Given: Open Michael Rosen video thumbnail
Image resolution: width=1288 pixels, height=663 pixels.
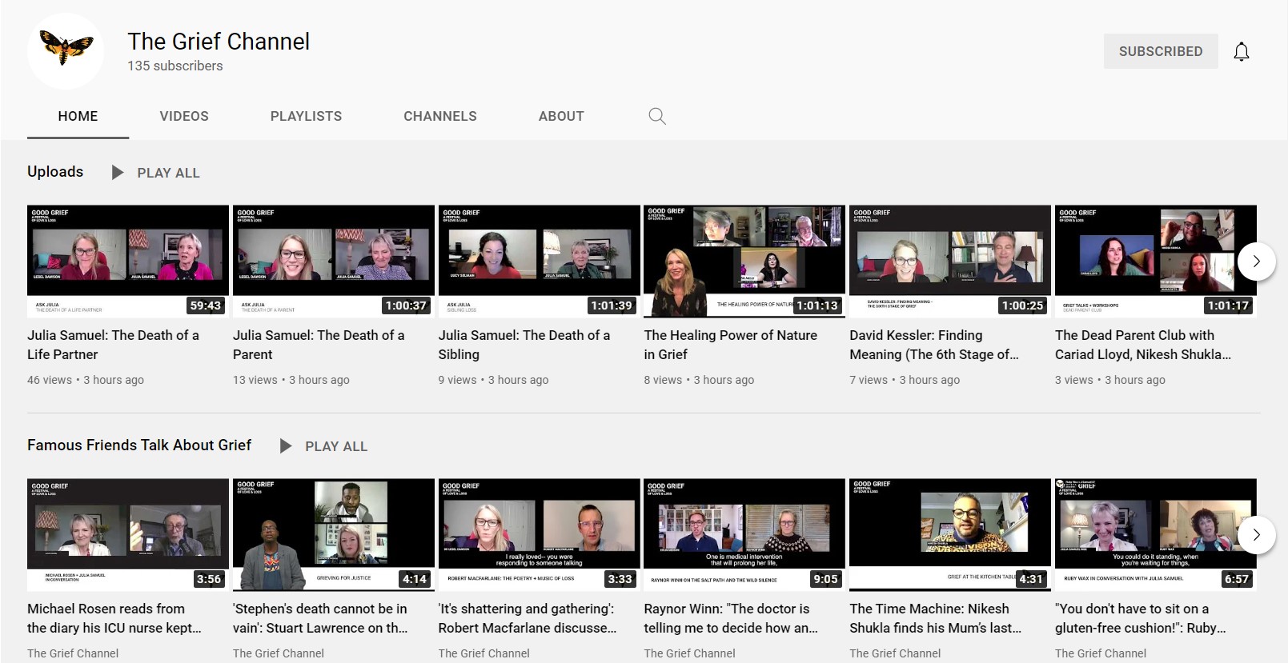Looking at the screenshot, I should pos(128,535).
